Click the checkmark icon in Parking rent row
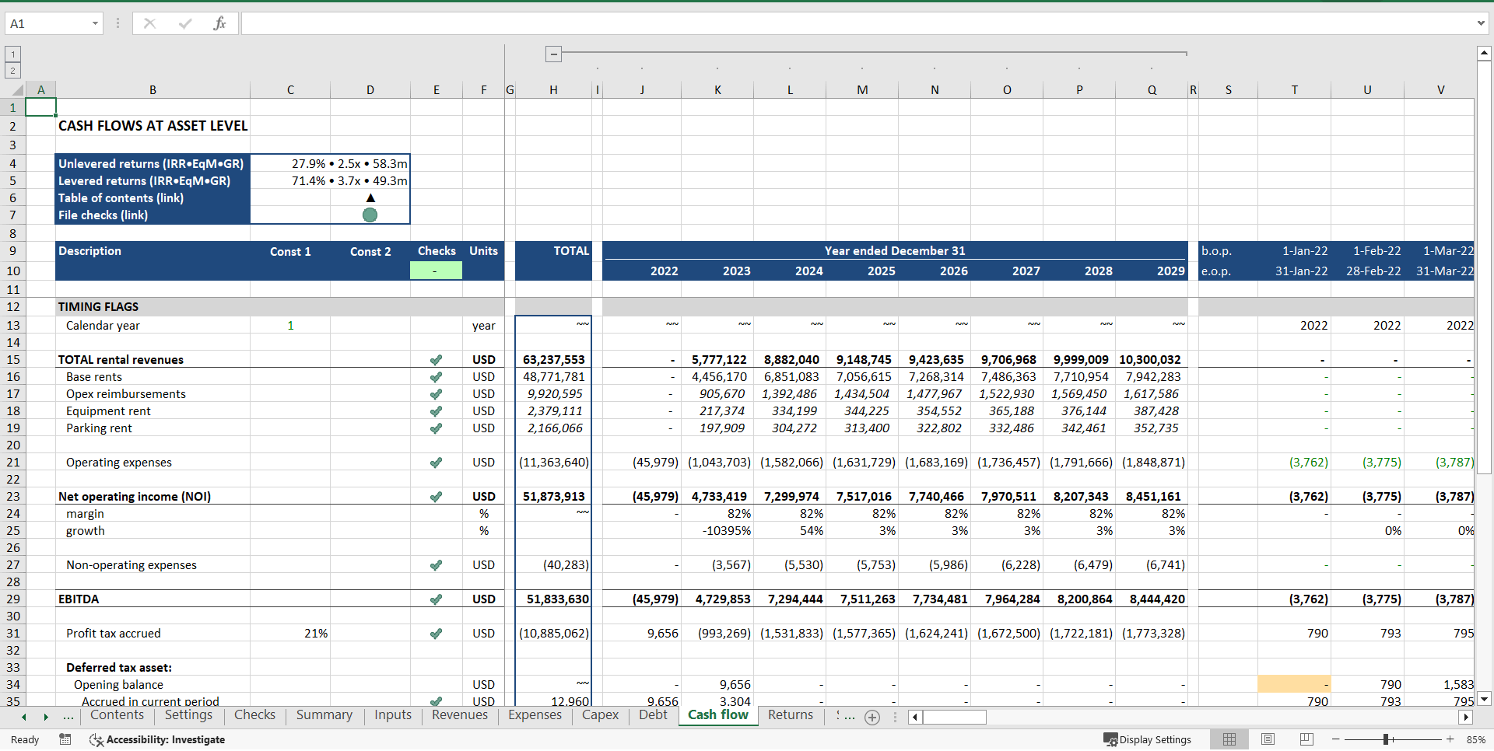Screen dimensions: 1494x751 point(436,428)
